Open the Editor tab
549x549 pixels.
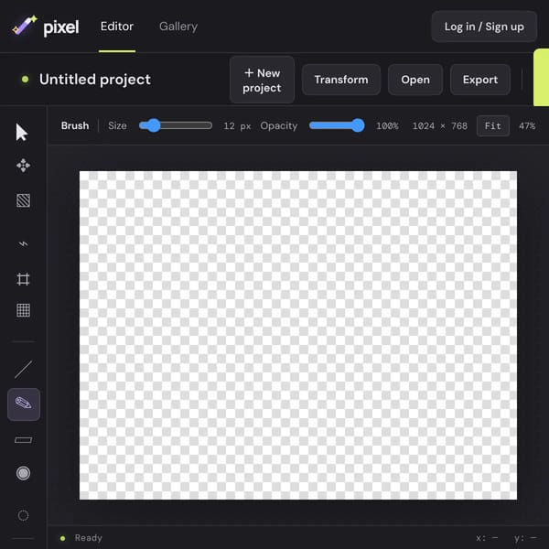(117, 27)
